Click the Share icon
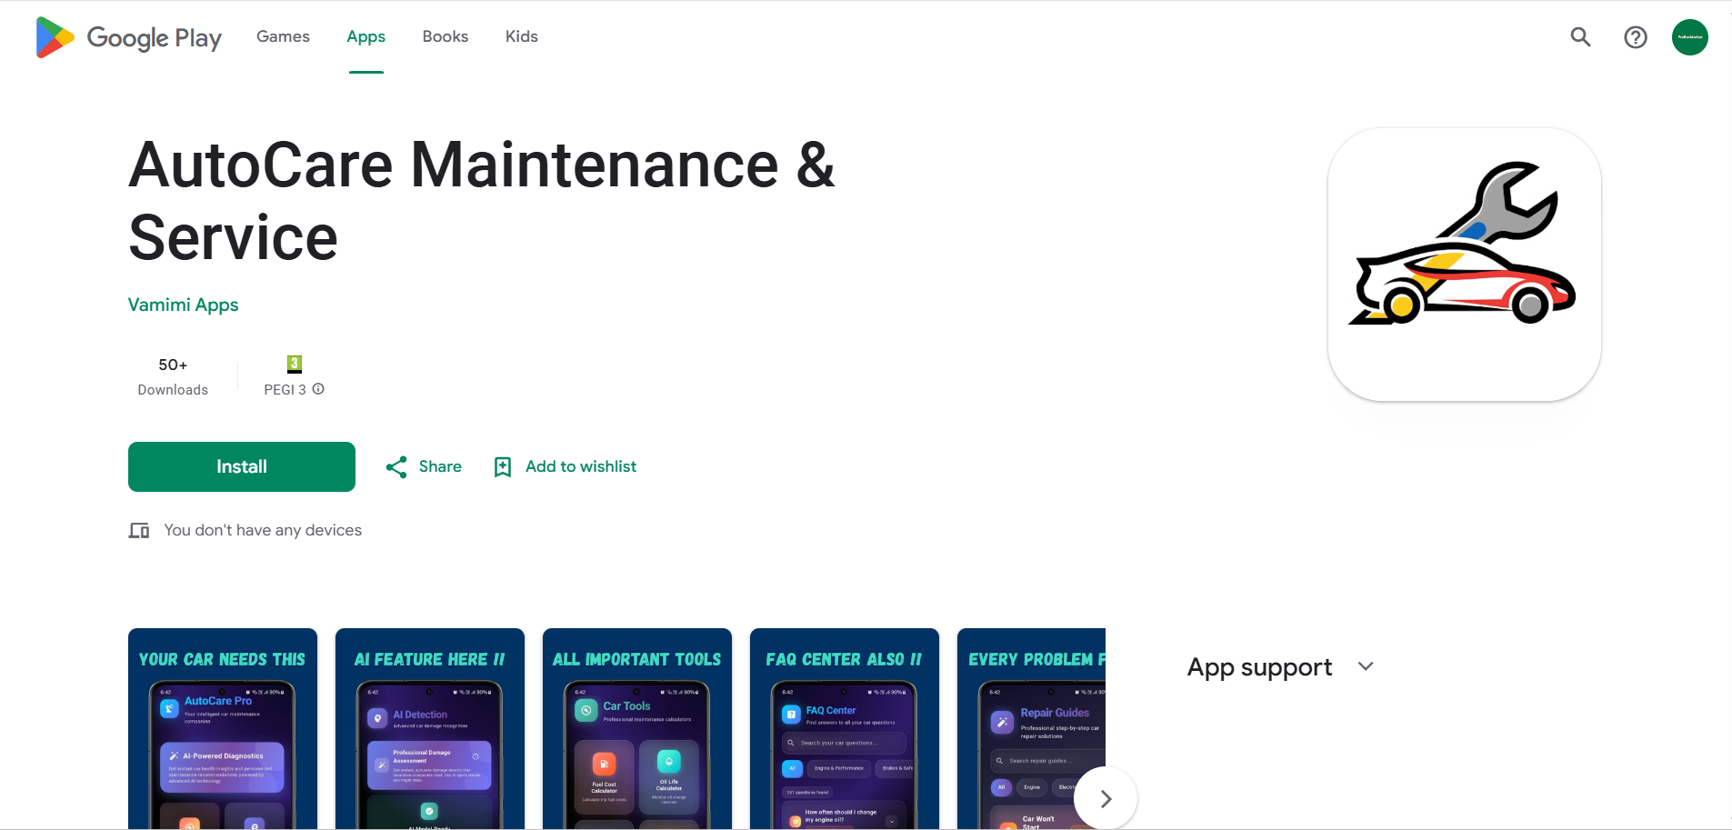The height and width of the screenshot is (830, 1732). point(396,467)
